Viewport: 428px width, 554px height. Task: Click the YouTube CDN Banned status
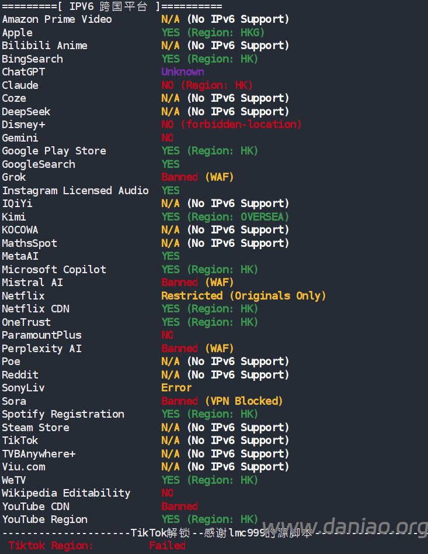click(x=180, y=506)
